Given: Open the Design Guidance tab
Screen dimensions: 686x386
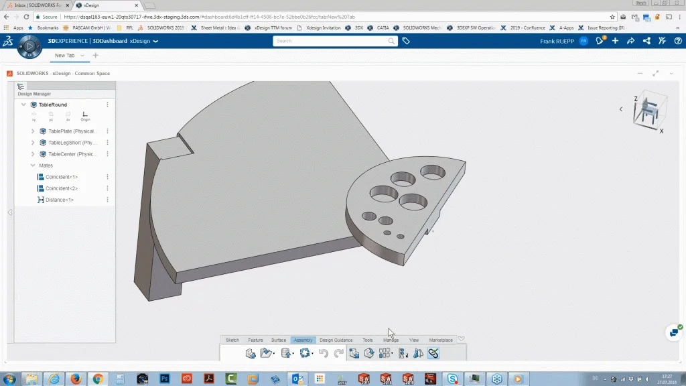Looking at the screenshot, I should pos(336,340).
